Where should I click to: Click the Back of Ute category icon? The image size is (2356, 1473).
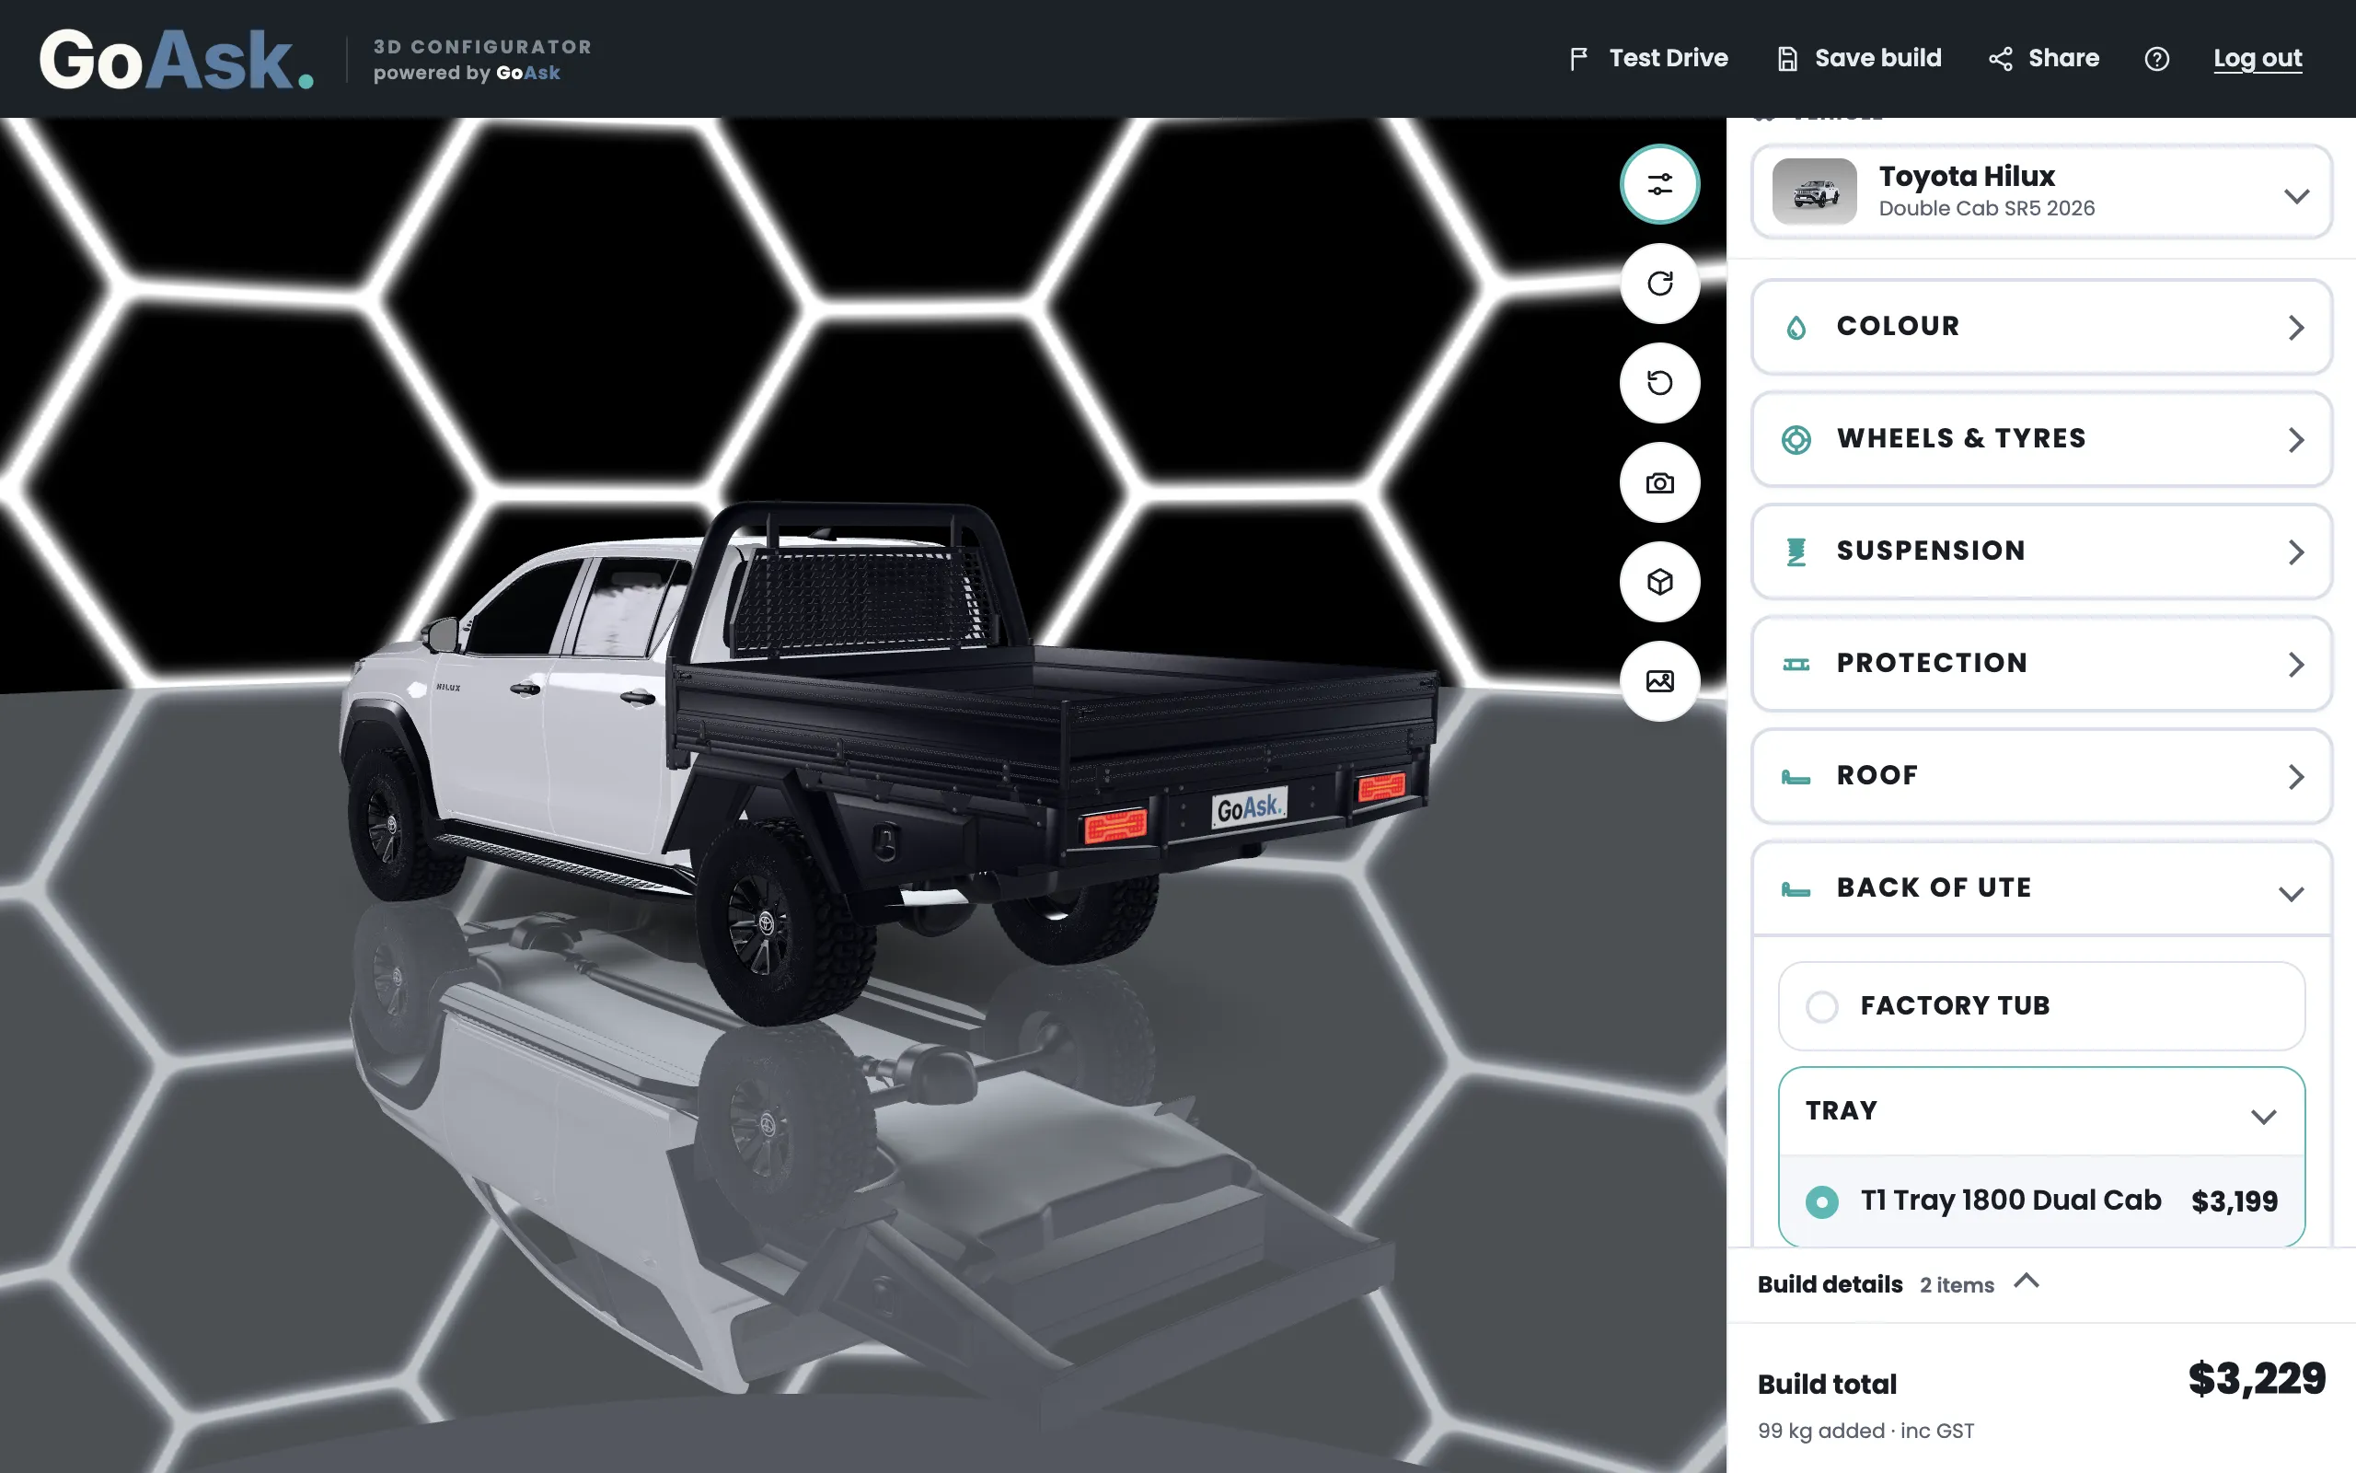point(1796,888)
